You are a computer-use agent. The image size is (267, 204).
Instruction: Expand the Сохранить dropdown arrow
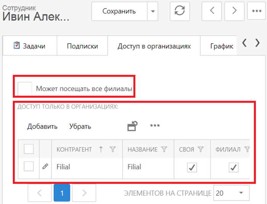[153, 11]
